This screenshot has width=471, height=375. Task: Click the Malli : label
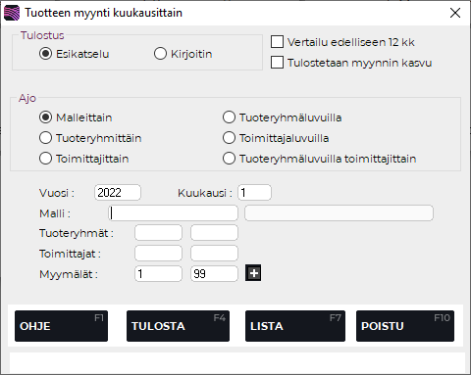(55, 213)
